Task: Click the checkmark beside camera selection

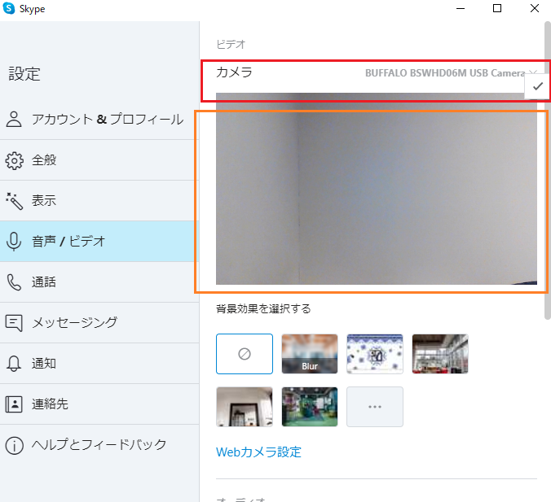Action: click(x=538, y=86)
